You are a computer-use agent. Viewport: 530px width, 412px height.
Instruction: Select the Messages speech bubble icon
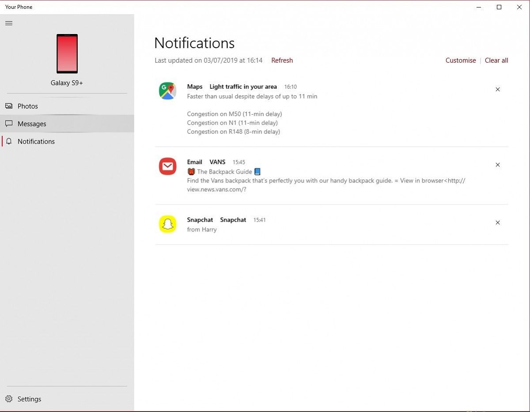point(9,124)
